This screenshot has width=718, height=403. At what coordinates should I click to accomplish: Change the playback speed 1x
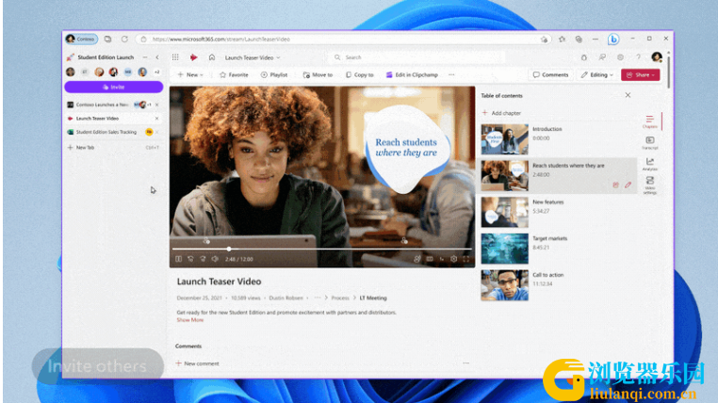click(441, 259)
